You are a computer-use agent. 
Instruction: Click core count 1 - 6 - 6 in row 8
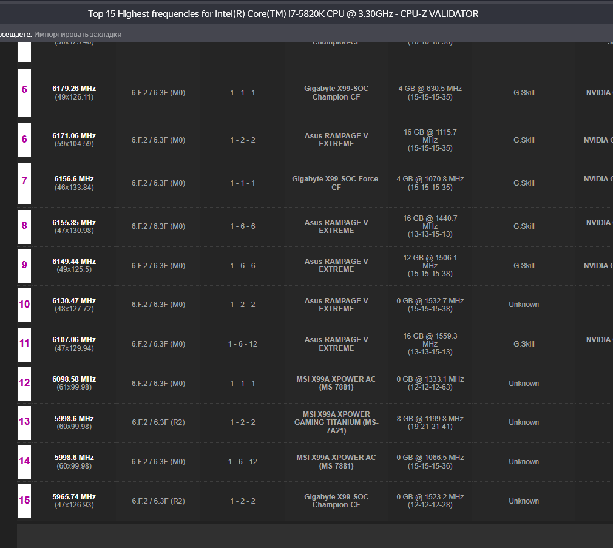click(x=243, y=226)
